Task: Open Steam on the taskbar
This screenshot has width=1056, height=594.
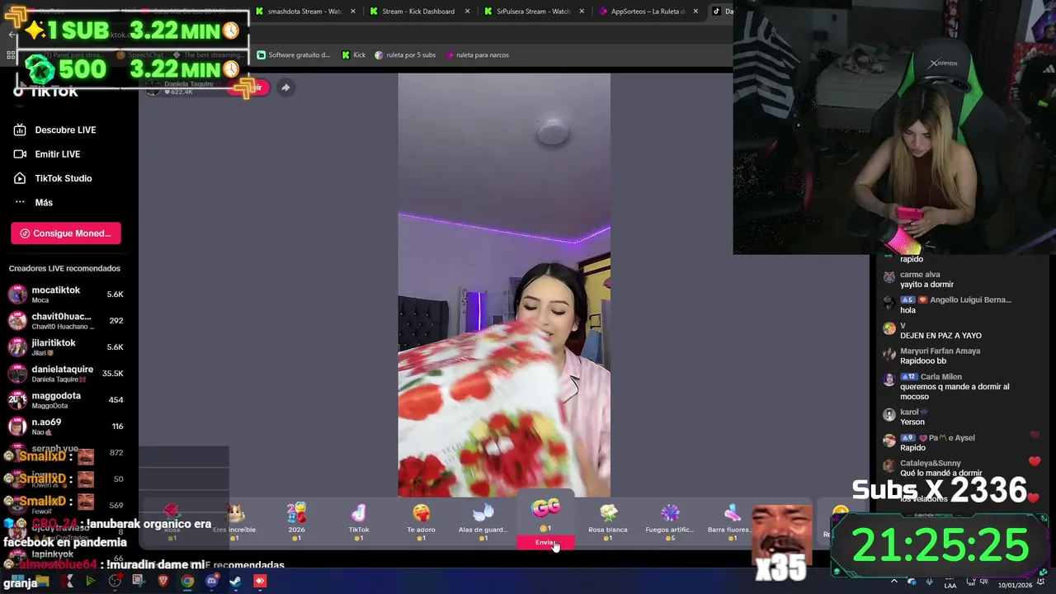Action: pyautogui.click(x=236, y=582)
